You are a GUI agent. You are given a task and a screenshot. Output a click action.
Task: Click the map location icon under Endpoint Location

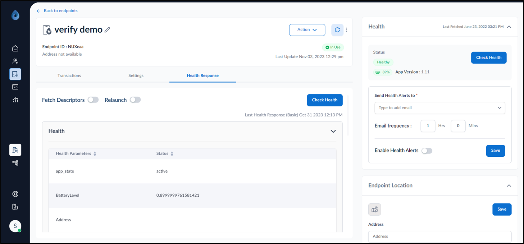pos(374,210)
